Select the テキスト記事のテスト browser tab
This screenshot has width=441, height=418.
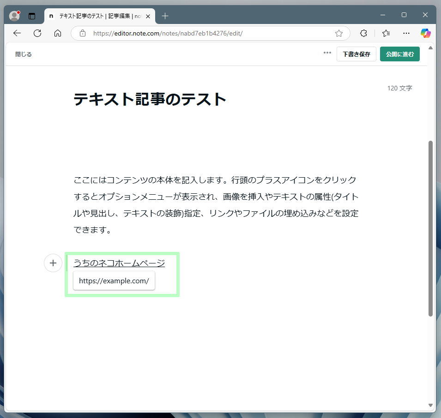tap(100, 16)
